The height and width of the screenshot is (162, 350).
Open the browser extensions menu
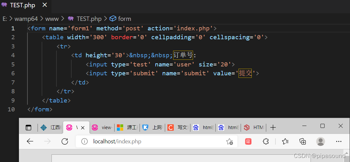266,141
